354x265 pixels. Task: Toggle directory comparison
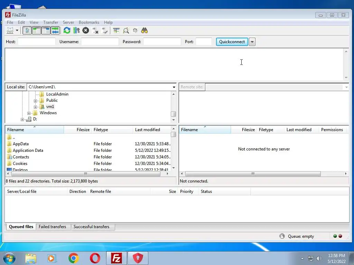pos(126,30)
